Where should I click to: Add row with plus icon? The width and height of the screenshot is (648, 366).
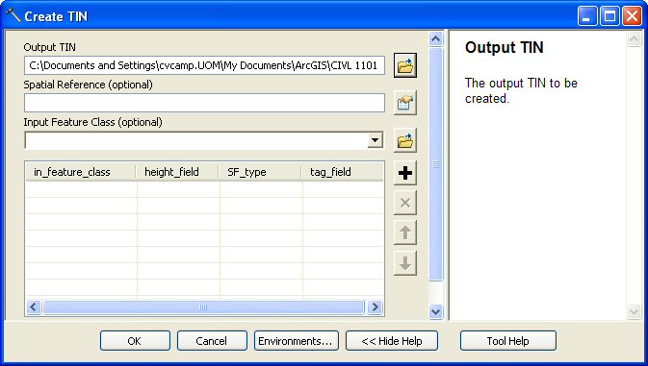[405, 173]
